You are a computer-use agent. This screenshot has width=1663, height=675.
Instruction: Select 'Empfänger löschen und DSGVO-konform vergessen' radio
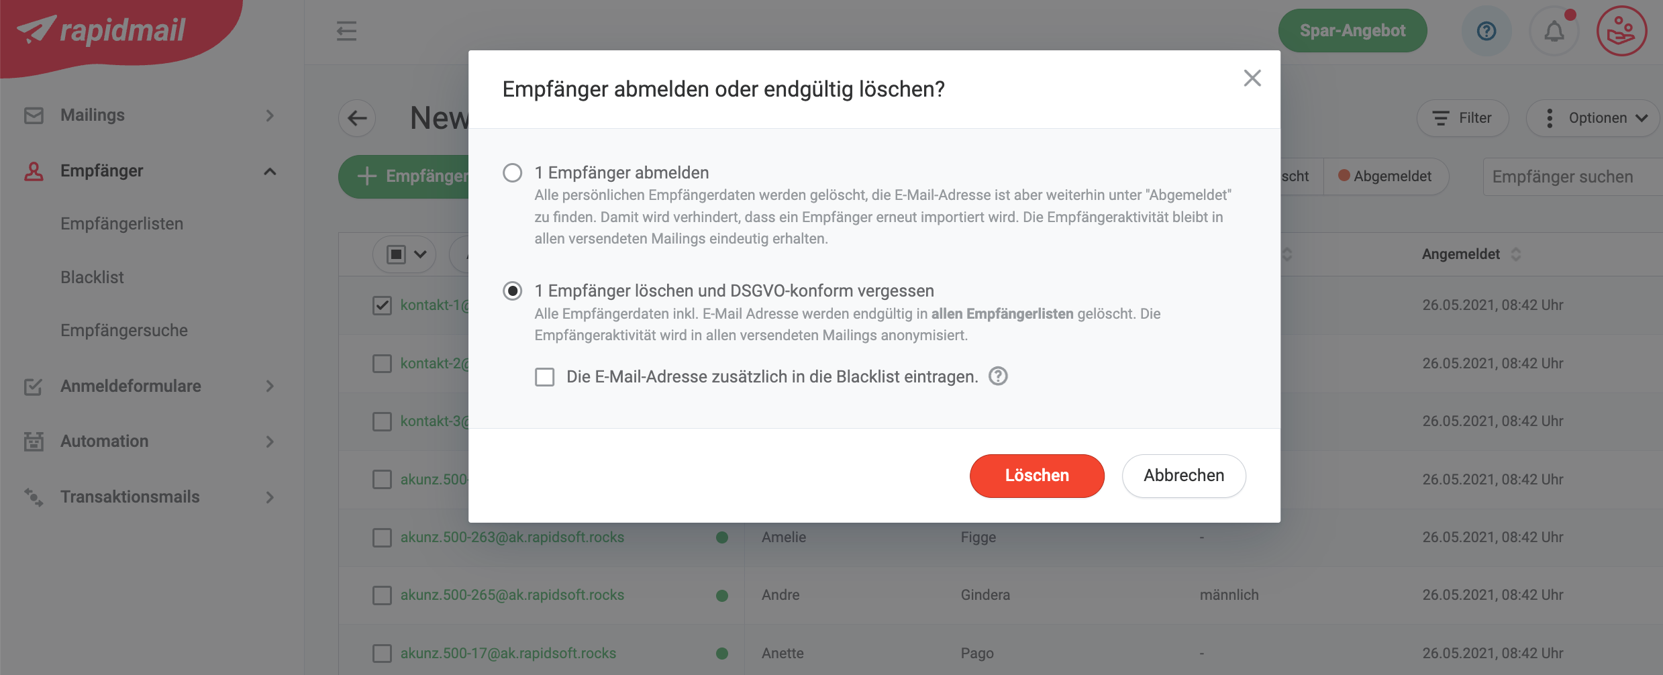513,291
